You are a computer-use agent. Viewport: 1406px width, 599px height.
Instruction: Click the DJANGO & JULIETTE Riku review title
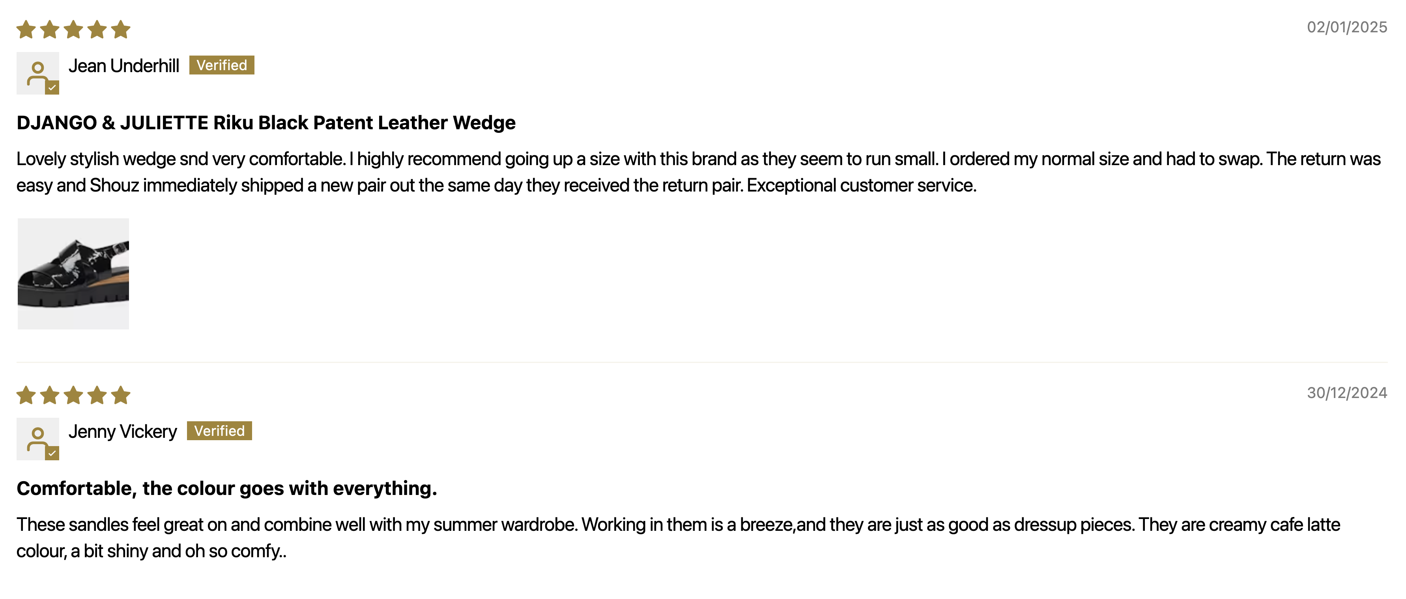click(x=266, y=123)
